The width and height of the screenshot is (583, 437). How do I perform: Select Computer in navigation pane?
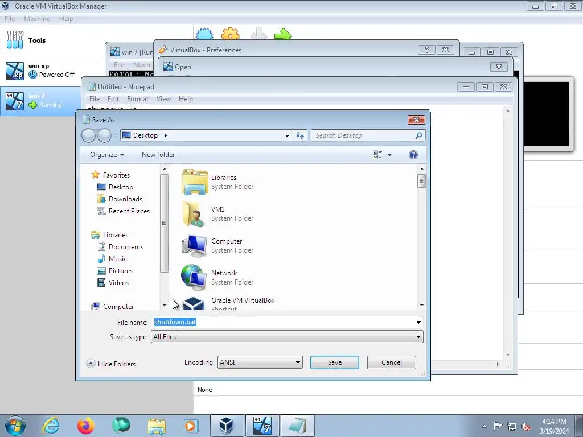coord(113,306)
